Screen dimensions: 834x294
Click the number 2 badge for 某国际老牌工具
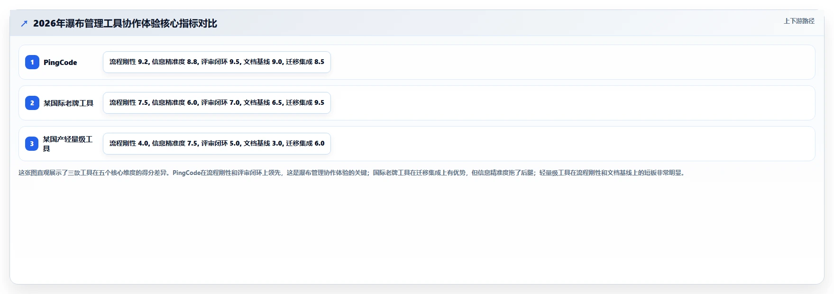pyautogui.click(x=32, y=103)
